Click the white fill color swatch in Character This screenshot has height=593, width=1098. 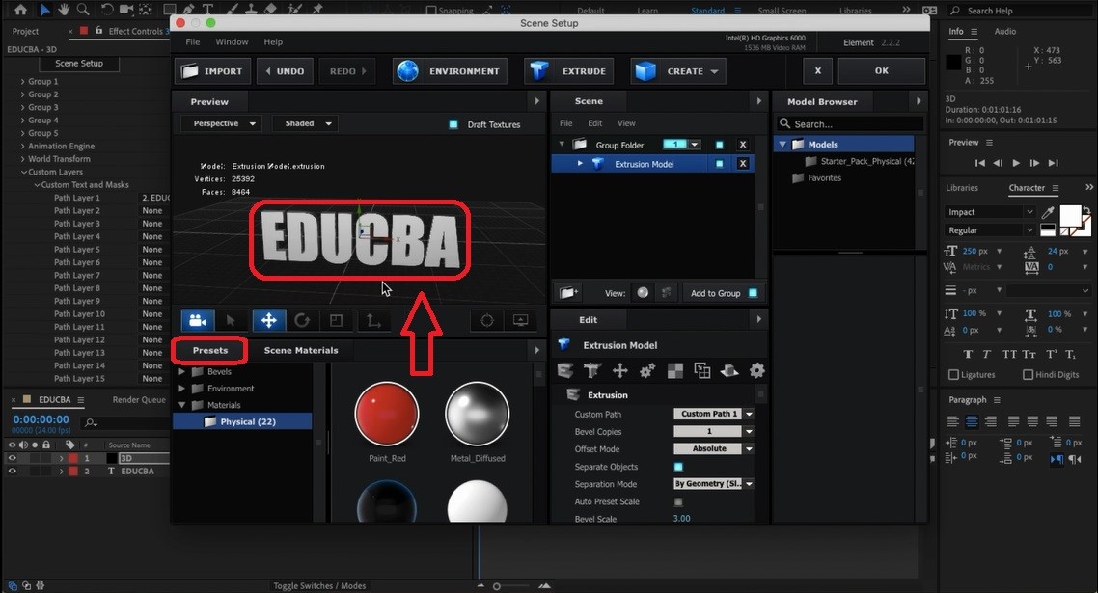point(1069,215)
